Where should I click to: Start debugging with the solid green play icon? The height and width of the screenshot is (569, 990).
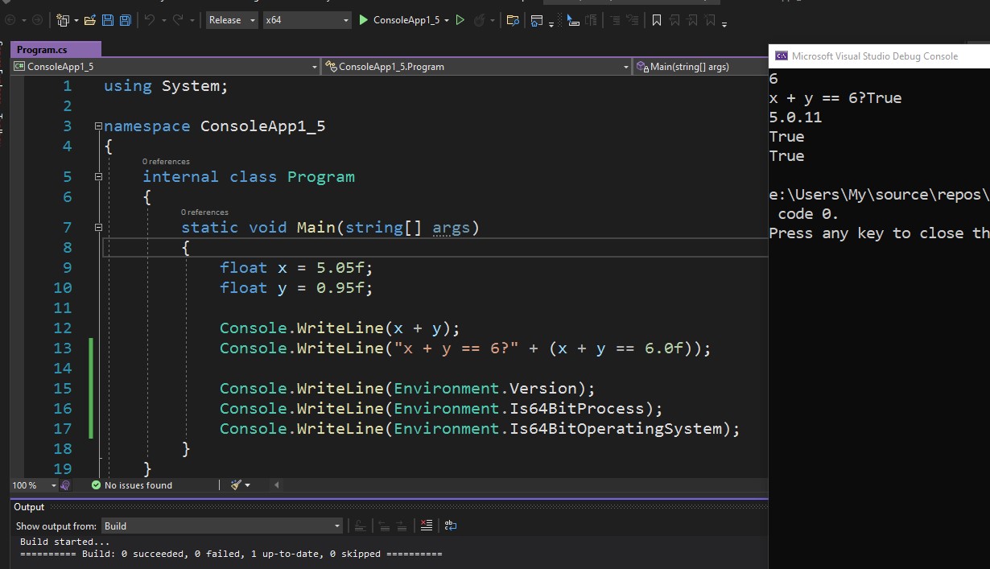coord(363,20)
